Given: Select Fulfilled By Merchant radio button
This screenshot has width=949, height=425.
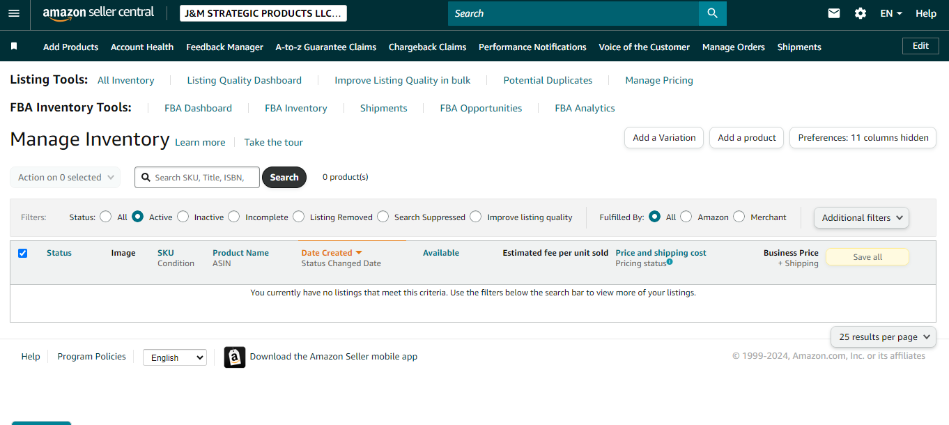Looking at the screenshot, I should coord(739,217).
